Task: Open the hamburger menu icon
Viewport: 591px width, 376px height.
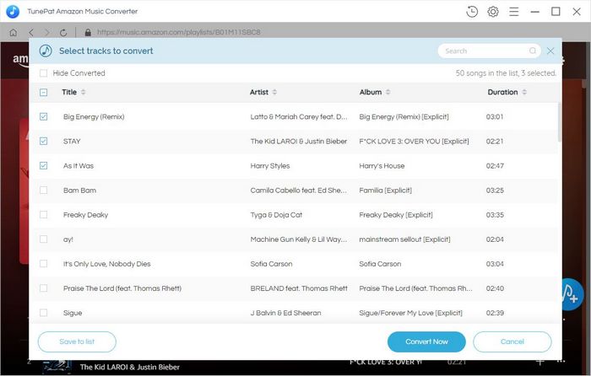Action: point(513,12)
